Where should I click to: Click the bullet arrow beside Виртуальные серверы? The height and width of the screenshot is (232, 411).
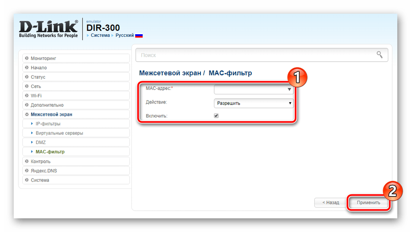tap(32, 133)
